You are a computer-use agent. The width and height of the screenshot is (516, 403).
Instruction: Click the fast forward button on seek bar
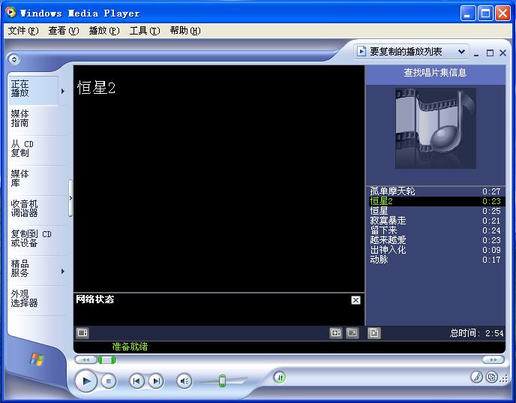coord(493,359)
